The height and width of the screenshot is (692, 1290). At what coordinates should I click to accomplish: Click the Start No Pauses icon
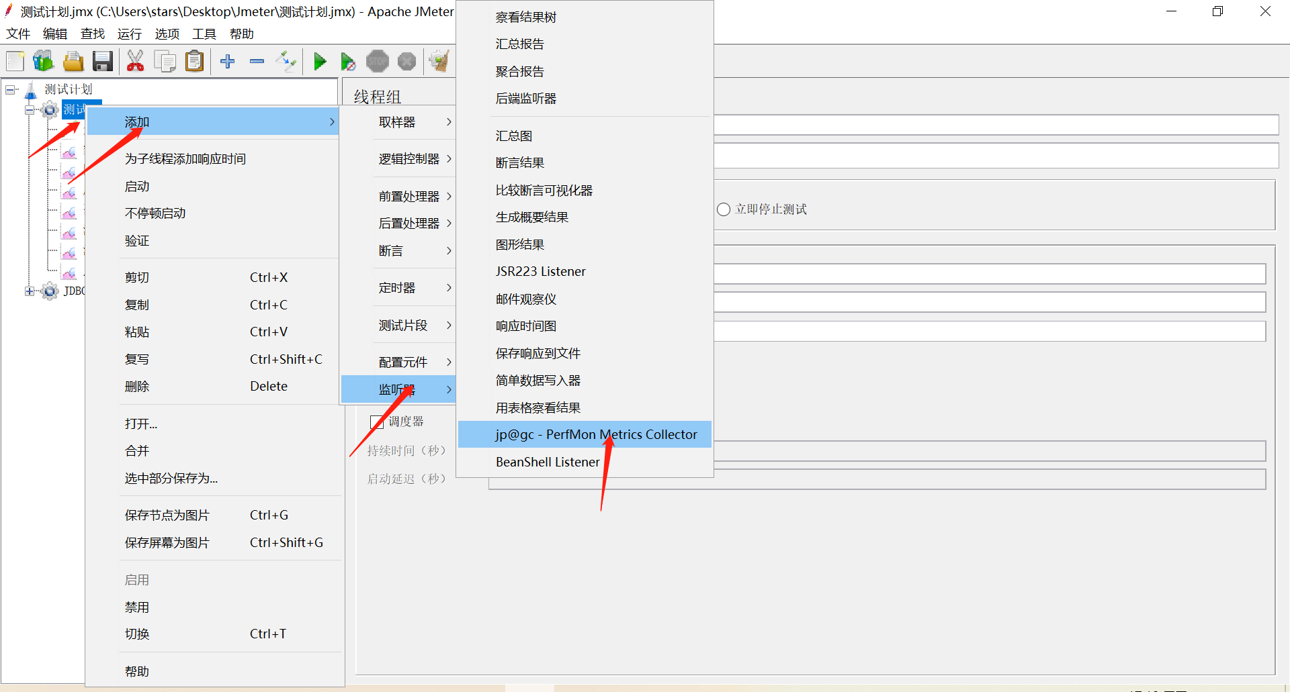[348, 61]
